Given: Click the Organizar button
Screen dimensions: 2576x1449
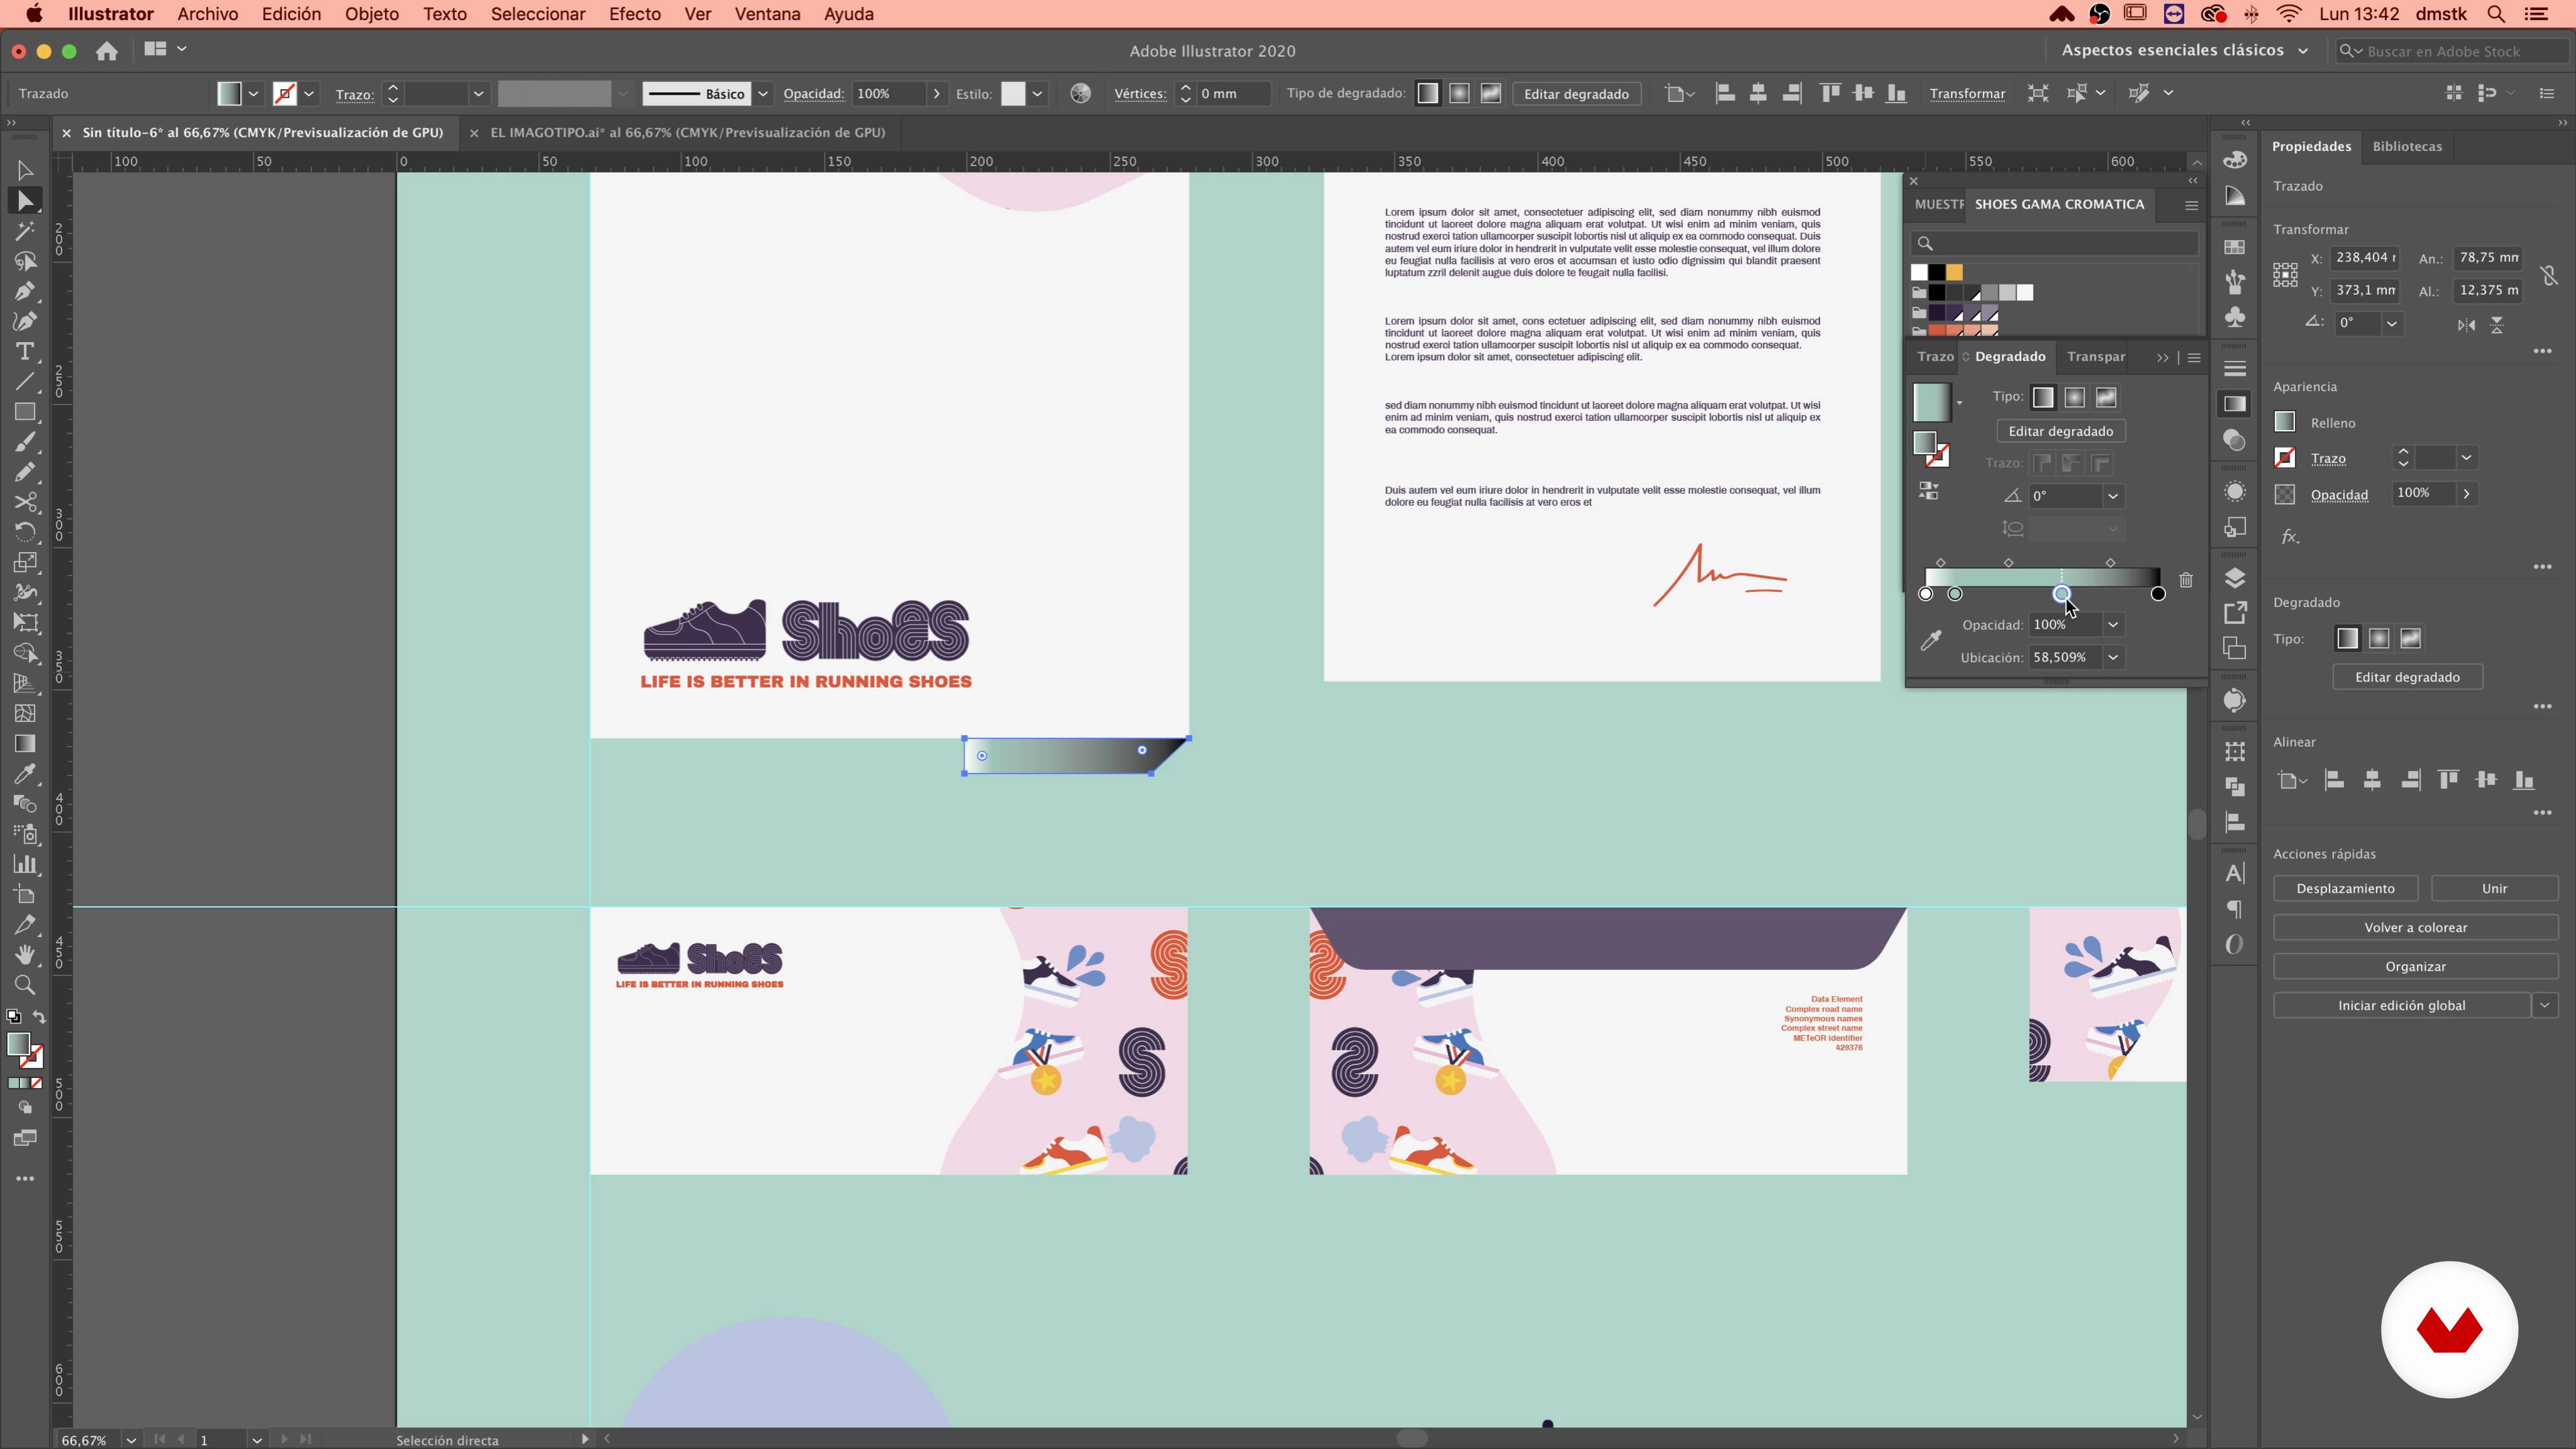Looking at the screenshot, I should coord(2415,966).
